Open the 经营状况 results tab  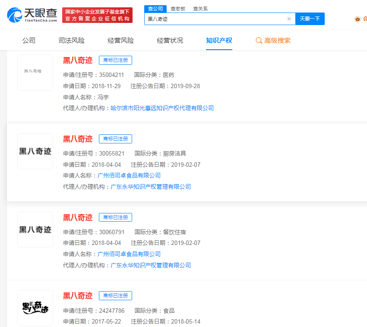170,41
